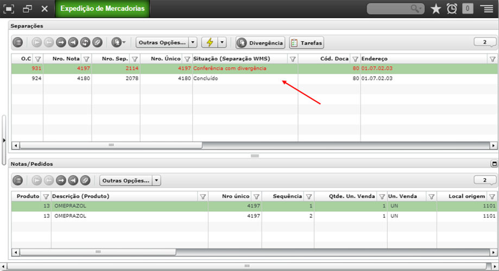Refresh the Separações grid
Image resolution: width=499 pixels, height=271 pixels.
(x=85, y=42)
